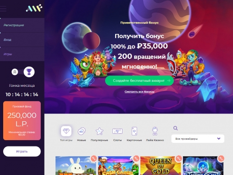Click the AMF casino logo
Image resolution: width=233 pixels, height=175 pixels.
tap(34, 8)
